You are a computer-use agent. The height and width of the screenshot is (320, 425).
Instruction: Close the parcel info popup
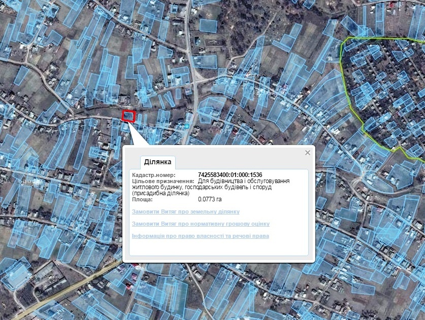(307, 153)
